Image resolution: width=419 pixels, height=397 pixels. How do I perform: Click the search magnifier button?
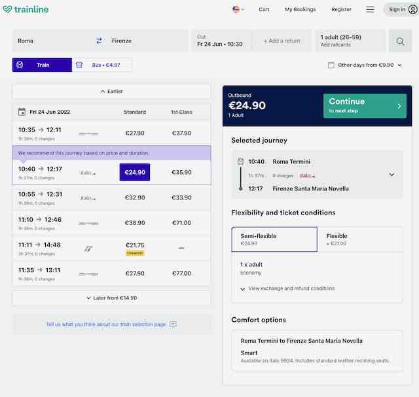[400, 41]
